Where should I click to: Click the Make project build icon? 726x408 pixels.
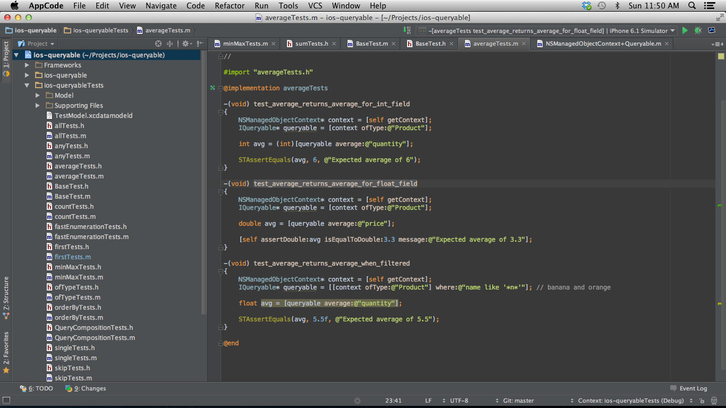[407, 31]
